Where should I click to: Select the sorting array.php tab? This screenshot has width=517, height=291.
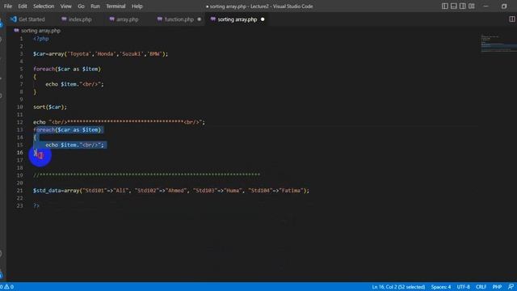point(237,19)
